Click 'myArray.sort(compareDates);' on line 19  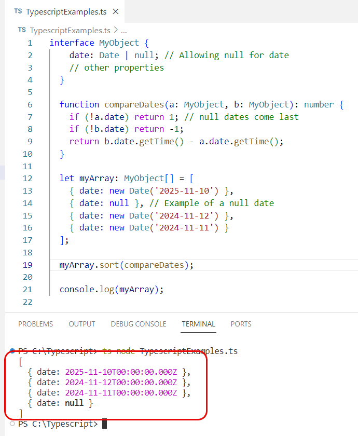(x=127, y=265)
